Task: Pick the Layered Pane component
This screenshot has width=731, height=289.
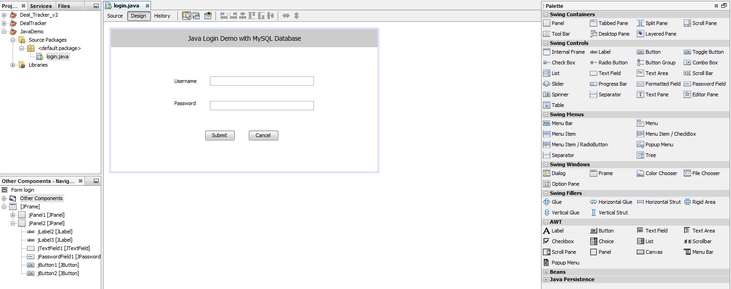Action: (657, 34)
